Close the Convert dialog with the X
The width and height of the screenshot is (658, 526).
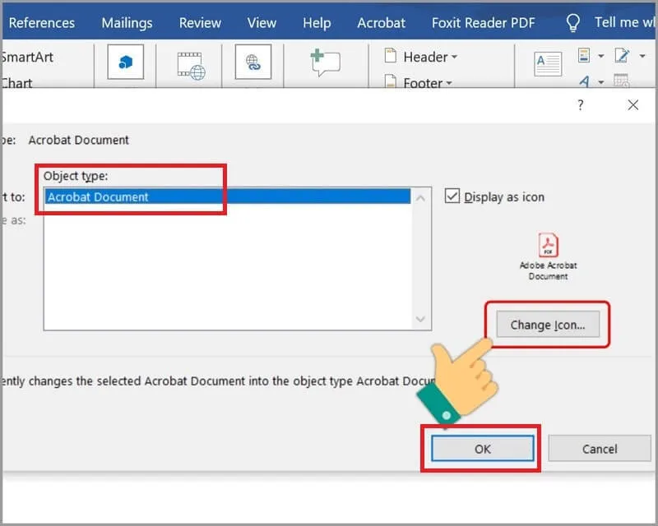pos(633,105)
